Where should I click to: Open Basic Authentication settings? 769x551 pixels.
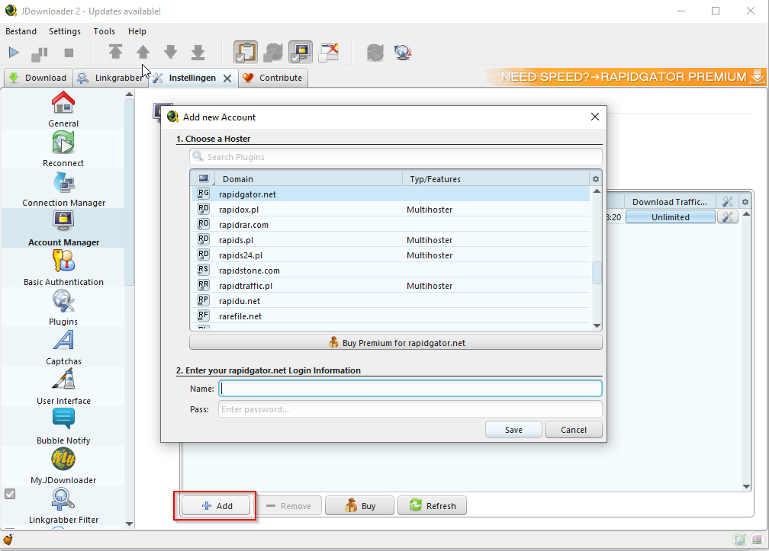click(x=63, y=268)
